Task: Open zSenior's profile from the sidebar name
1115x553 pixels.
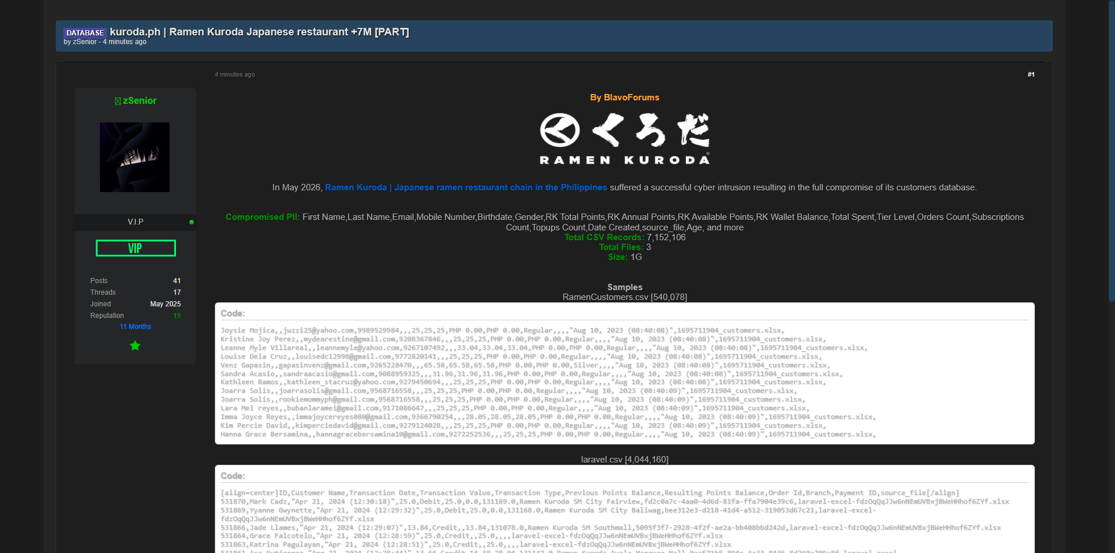Action: 140,101
